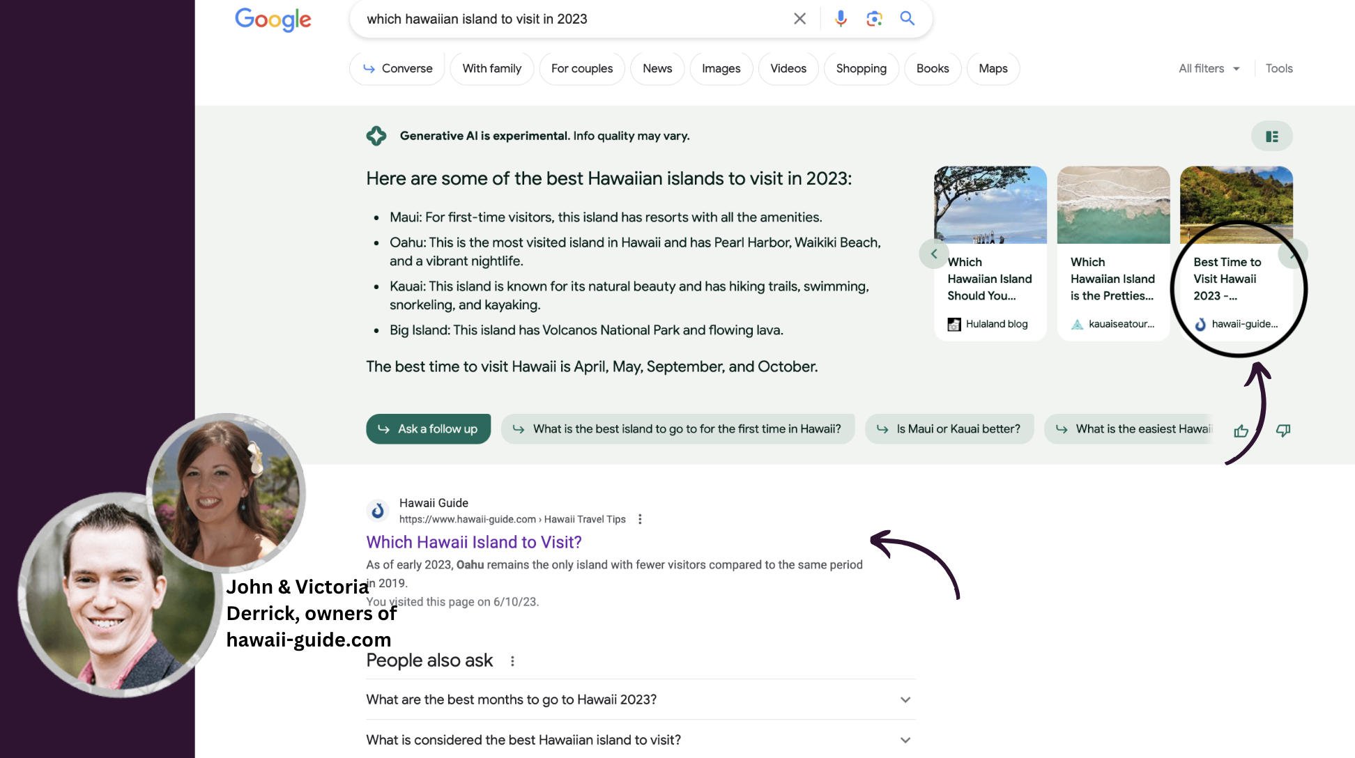Open three-dot menu beside Hawaii Guide result
Screen dimensions: 1355x758
tap(640, 519)
